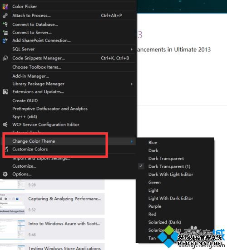Choose Attach to Process menu item

[x=31, y=15]
